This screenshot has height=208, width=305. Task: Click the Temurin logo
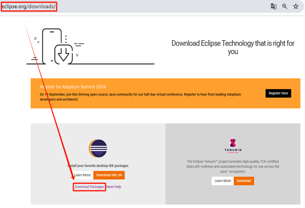(233, 146)
